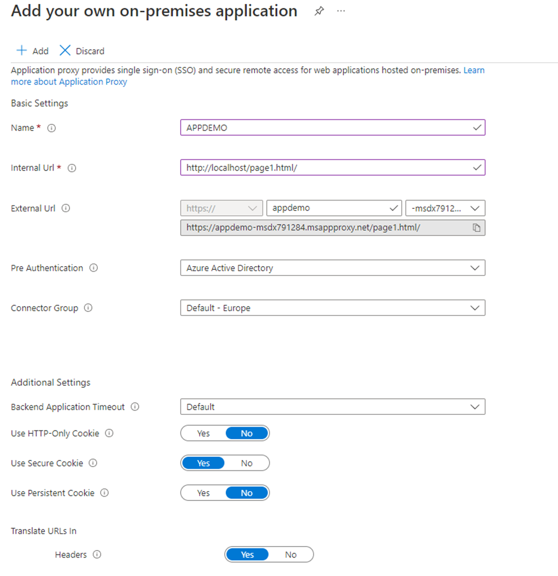
Task: Pin this blade using the pushpin icon
Action: [x=319, y=11]
